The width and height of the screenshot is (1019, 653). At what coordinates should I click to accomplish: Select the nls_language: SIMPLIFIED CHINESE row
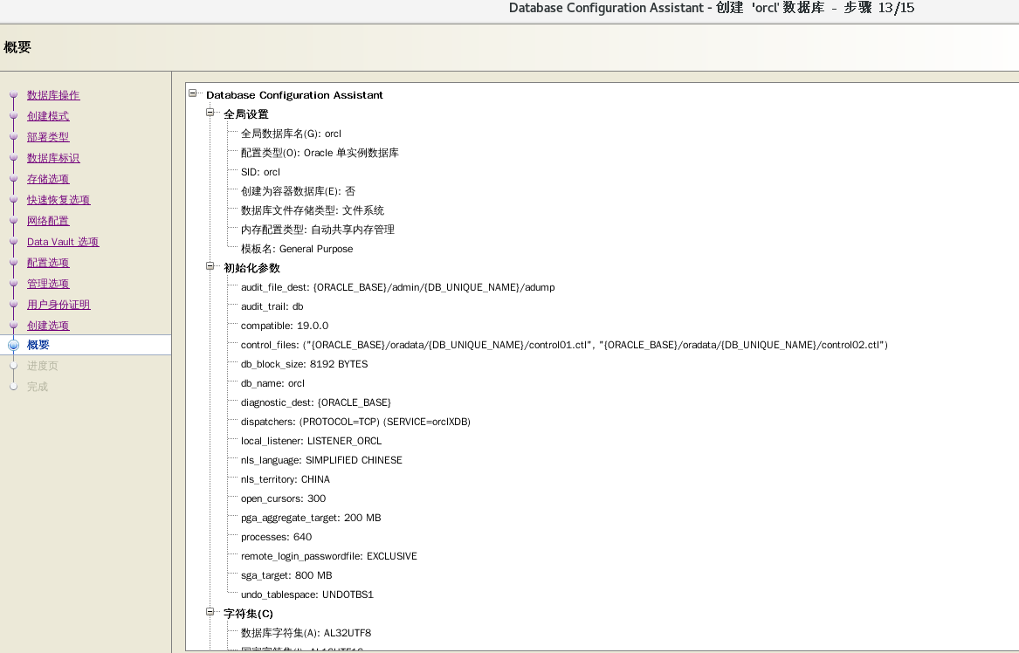coord(321,460)
